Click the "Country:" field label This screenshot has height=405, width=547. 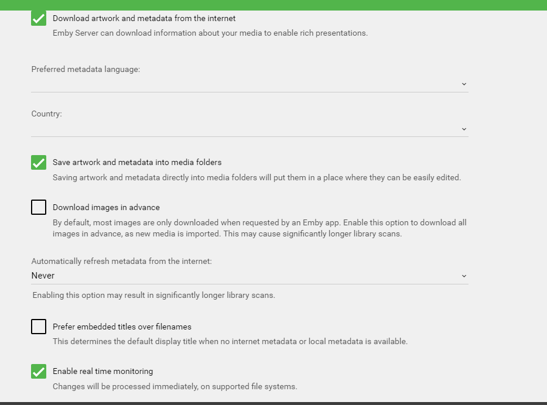point(46,114)
